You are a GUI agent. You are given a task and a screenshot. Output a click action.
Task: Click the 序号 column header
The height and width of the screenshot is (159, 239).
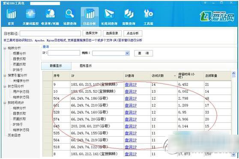click(61, 76)
